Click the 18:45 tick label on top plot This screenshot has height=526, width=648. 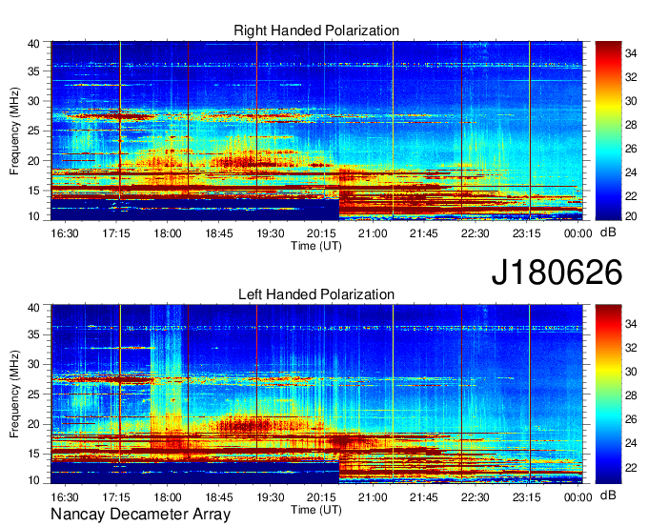[219, 233]
